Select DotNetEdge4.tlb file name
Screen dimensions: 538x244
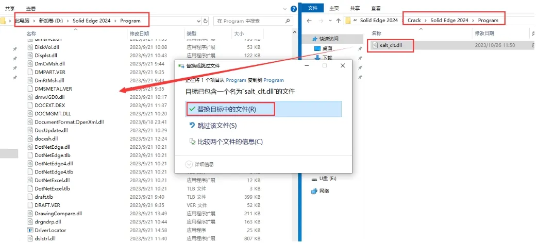pyautogui.click(x=54, y=172)
